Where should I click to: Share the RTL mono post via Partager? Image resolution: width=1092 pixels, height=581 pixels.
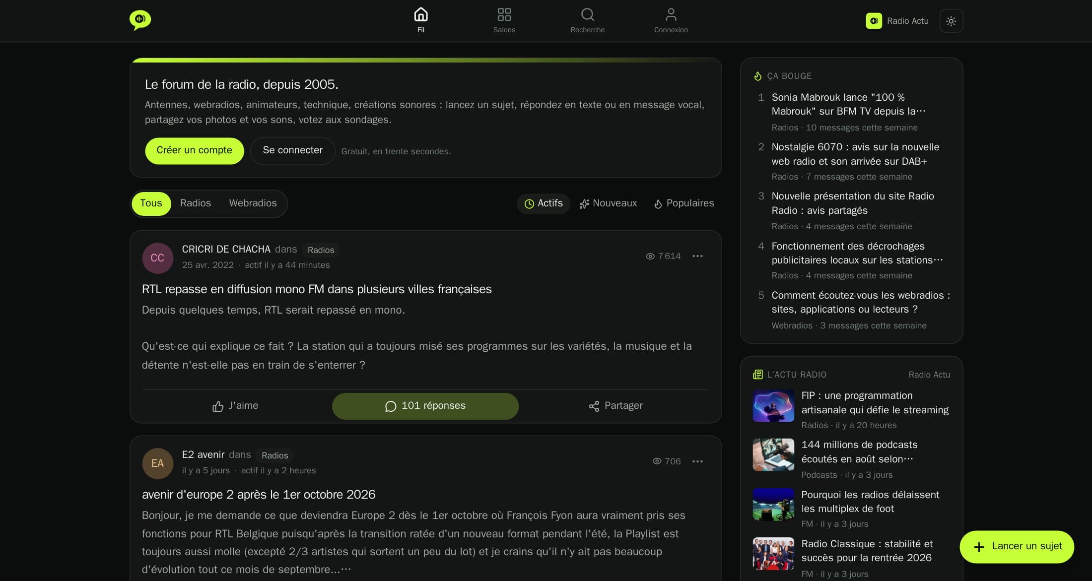pyautogui.click(x=615, y=406)
